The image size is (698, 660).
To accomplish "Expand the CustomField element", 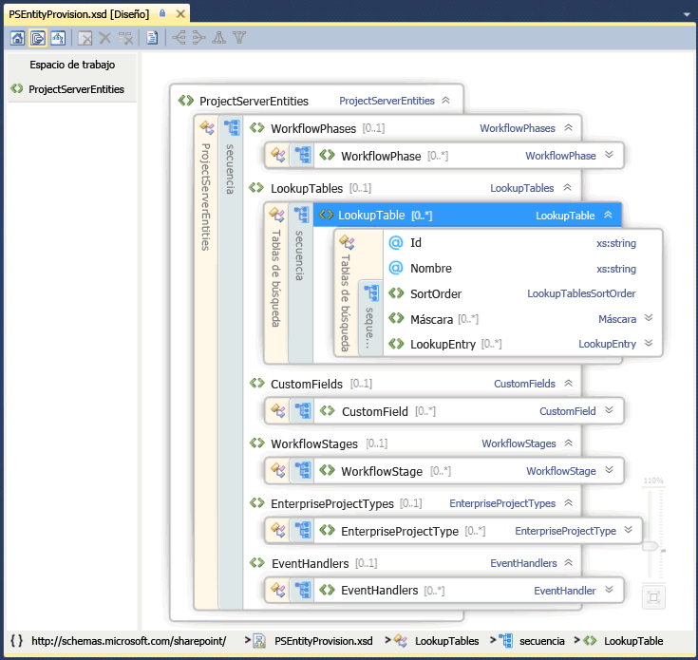I will pos(609,410).
